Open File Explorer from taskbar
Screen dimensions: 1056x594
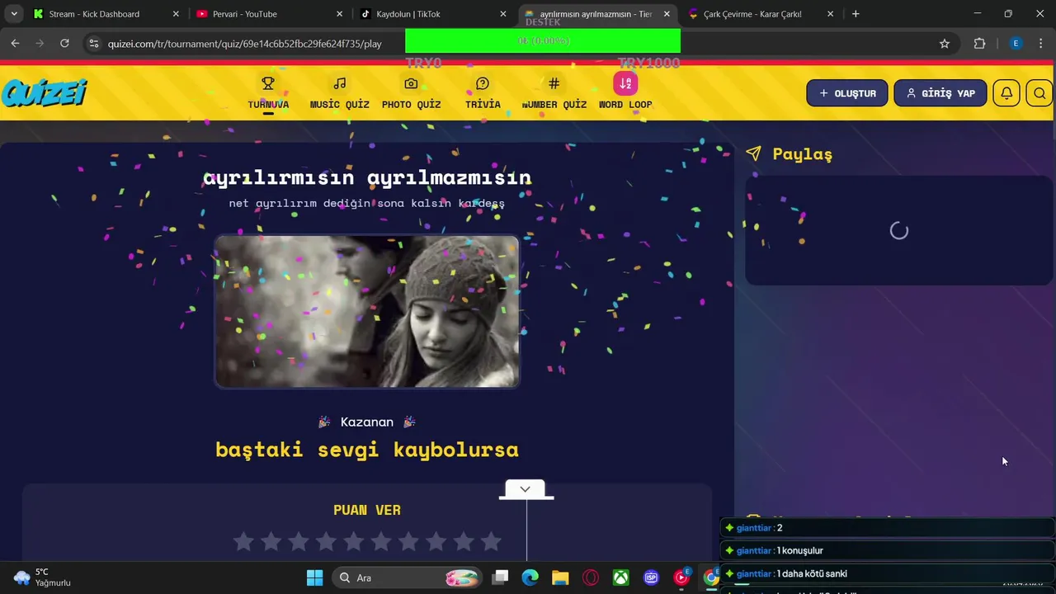coord(560,577)
